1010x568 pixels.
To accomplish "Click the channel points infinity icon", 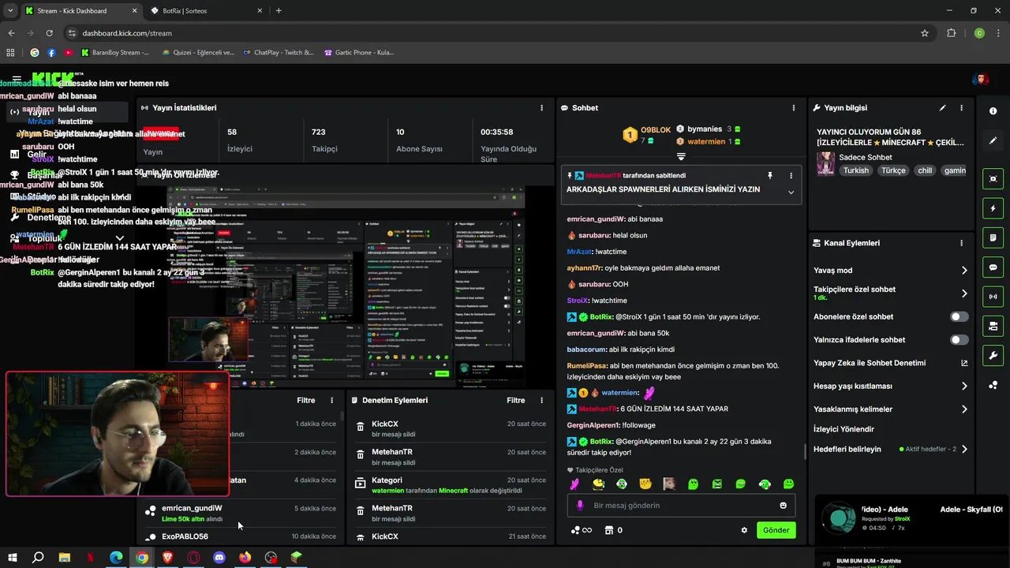I will (x=582, y=530).
